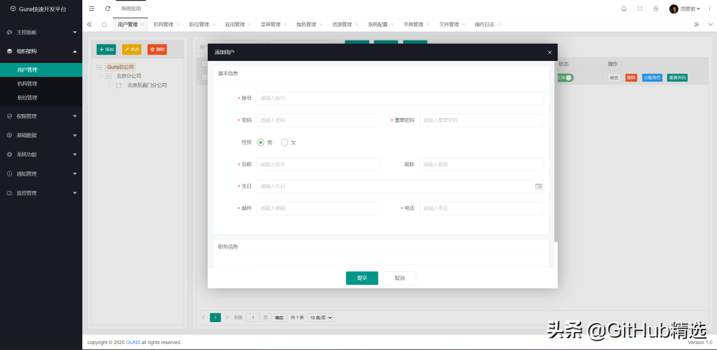
Task: Open 职位管理 in the sidebar
Action: click(27, 97)
